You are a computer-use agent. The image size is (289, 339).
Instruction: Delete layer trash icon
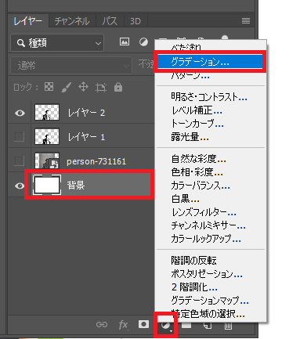pyautogui.click(x=228, y=325)
